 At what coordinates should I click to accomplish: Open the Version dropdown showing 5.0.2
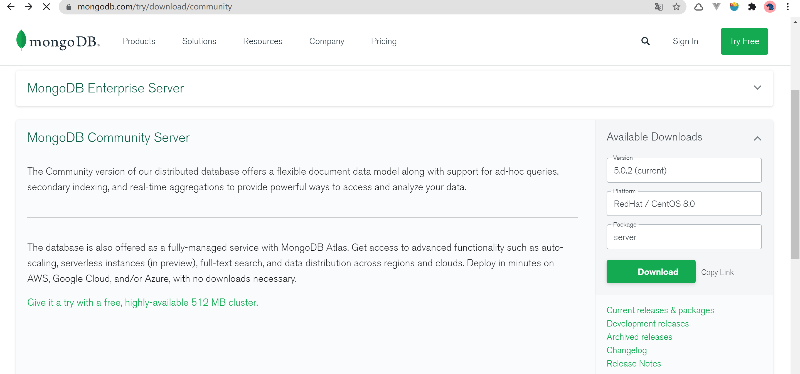[684, 170]
